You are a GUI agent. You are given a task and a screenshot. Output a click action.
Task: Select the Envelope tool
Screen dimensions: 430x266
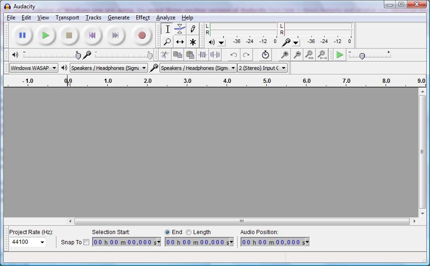tap(180, 29)
